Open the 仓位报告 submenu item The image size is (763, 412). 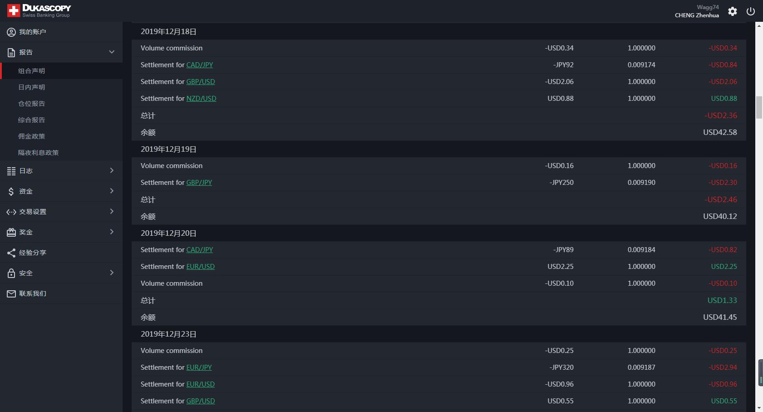coord(31,104)
